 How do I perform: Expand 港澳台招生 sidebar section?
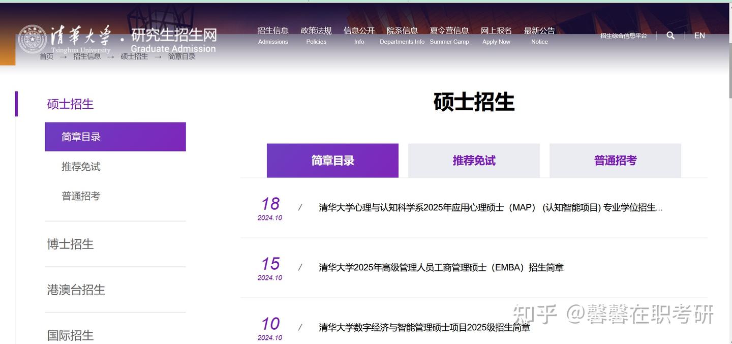[x=76, y=290]
